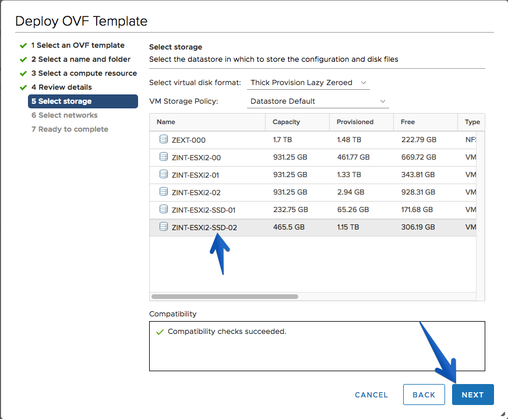The image size is (508, 419).
Task: Click the 232.75 GB capacity value
Action: (290, 210)
